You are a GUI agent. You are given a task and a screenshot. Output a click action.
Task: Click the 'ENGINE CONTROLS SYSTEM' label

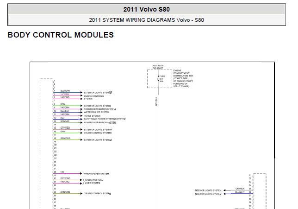[x=93, y=97]
